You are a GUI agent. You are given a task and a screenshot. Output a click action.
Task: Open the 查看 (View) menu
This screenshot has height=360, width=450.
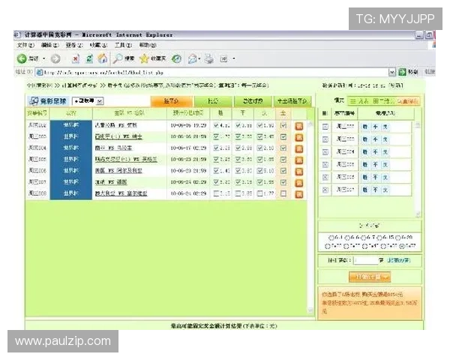coord(74,45)
